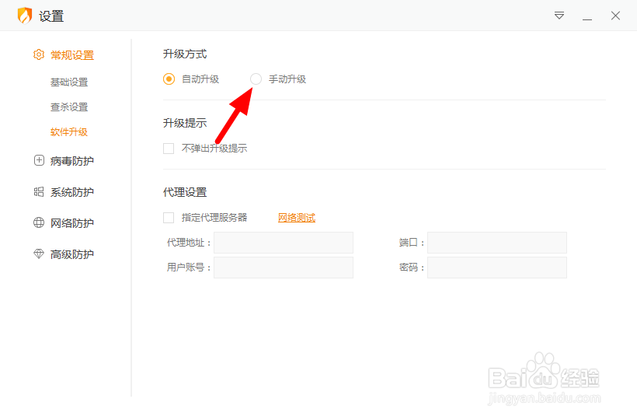
Task: Select the 自动升级 radio button
Action: point(169,79)
